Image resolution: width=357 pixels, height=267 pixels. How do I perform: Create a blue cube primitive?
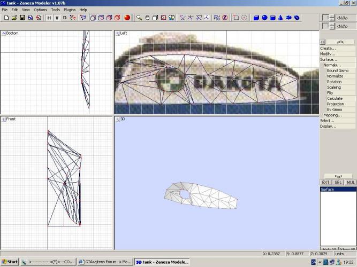tap(256, 18)
